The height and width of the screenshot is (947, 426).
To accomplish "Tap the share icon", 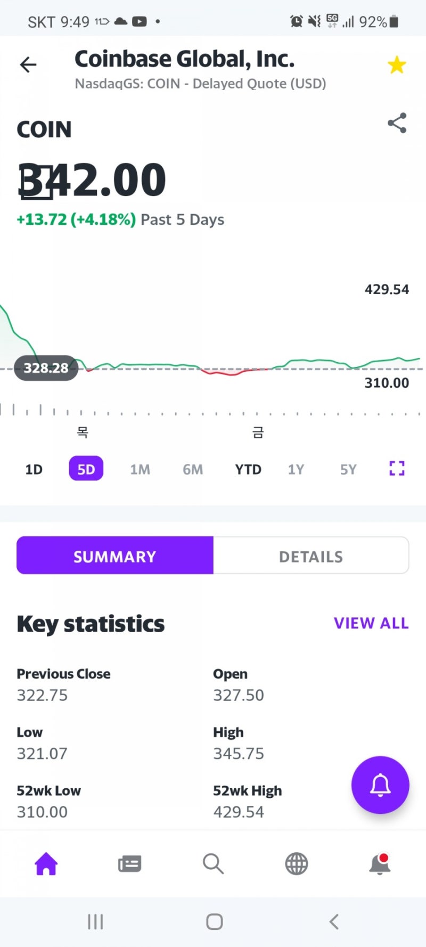I will (397, 123).
